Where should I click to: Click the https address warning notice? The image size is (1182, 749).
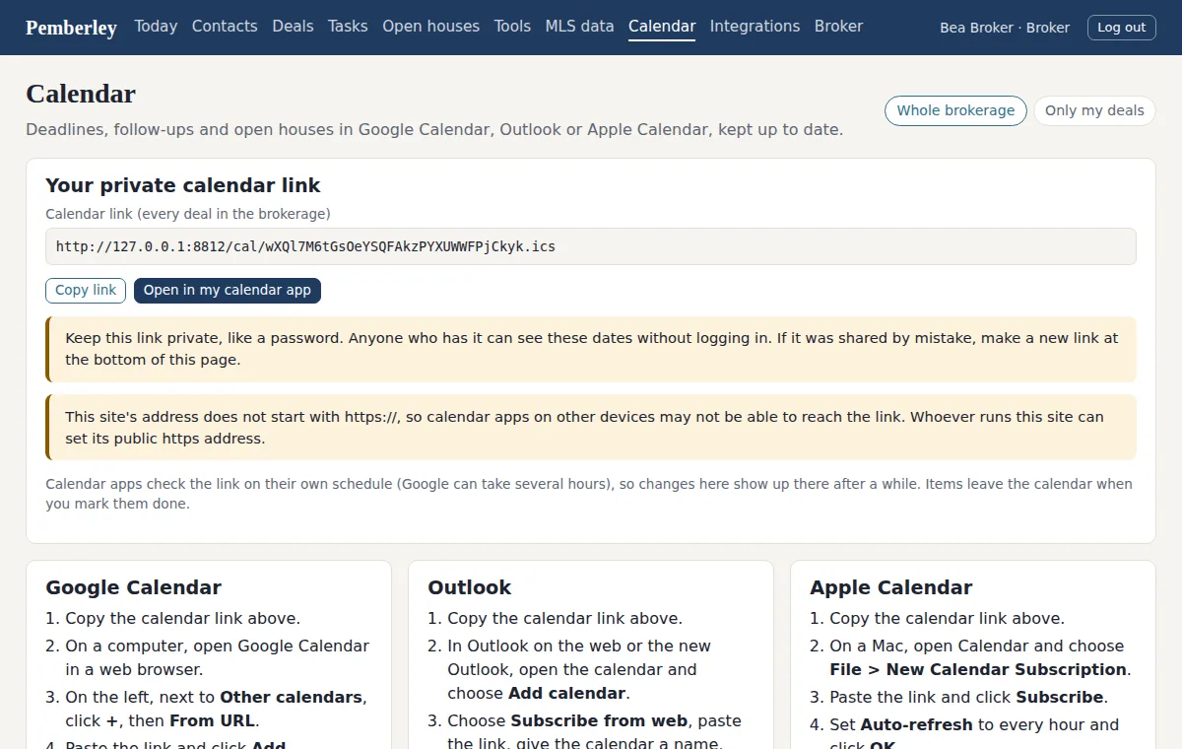point(591,428)
